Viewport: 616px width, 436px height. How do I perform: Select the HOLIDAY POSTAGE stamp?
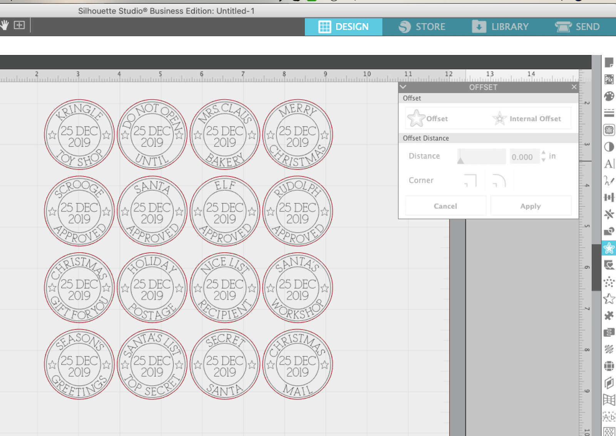click(x=152, y=288)
